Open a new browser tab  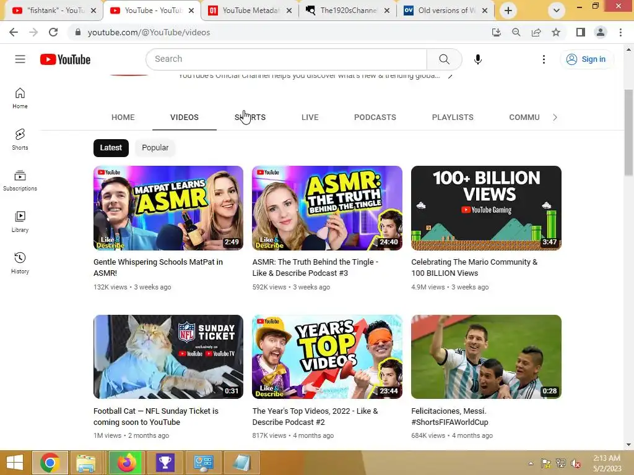(x=508, y=11)
